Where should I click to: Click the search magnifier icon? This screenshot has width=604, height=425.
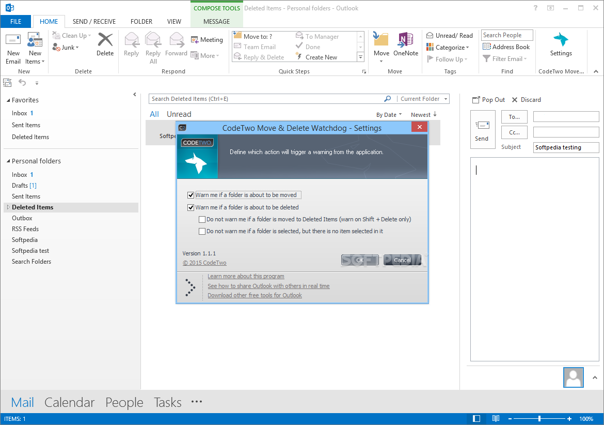387,99
